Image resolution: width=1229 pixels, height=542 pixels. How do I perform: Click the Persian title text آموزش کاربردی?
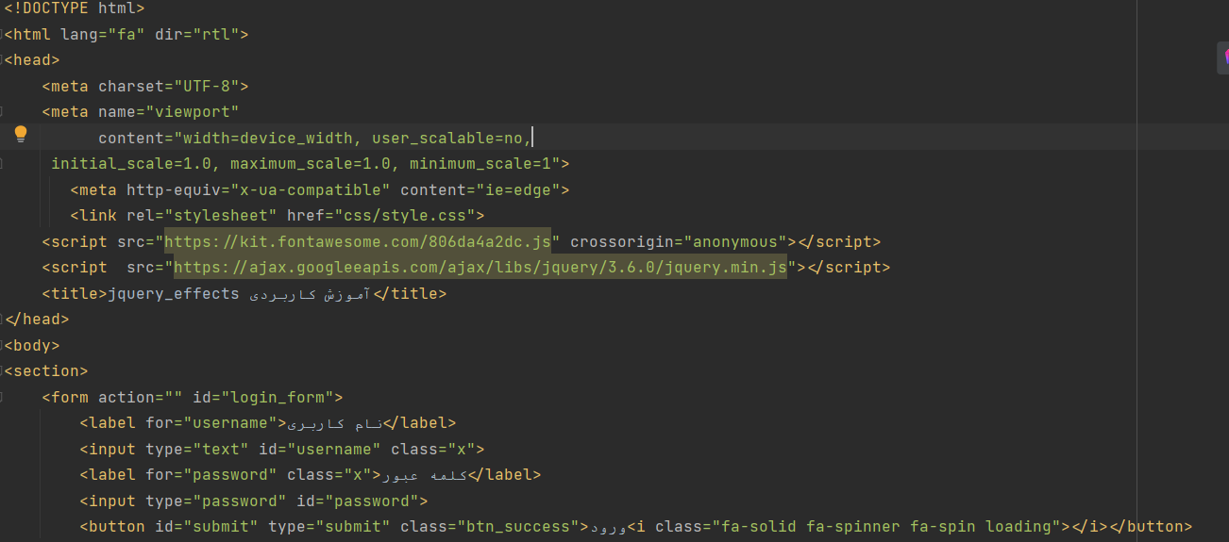pyautogui.click(x=311, y=294)
